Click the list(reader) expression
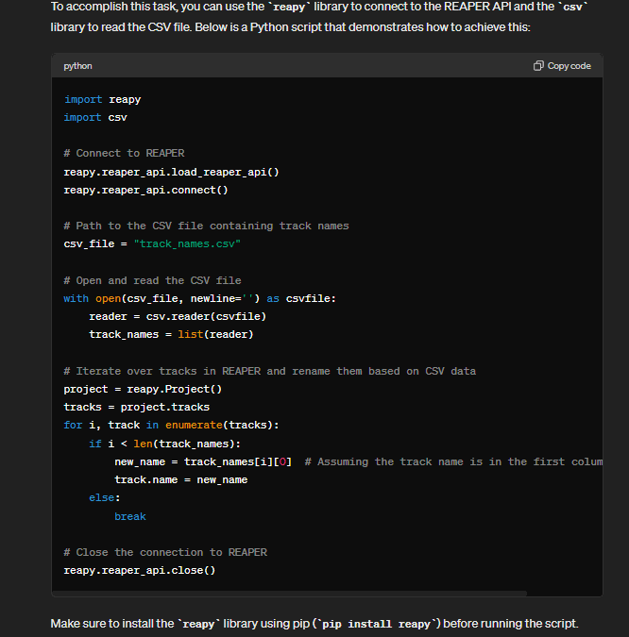This screenshot has width=629, height=637. (x=215, y=334)
